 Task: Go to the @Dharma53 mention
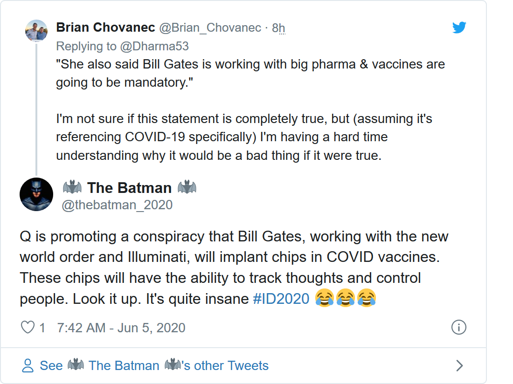(161, 46)
